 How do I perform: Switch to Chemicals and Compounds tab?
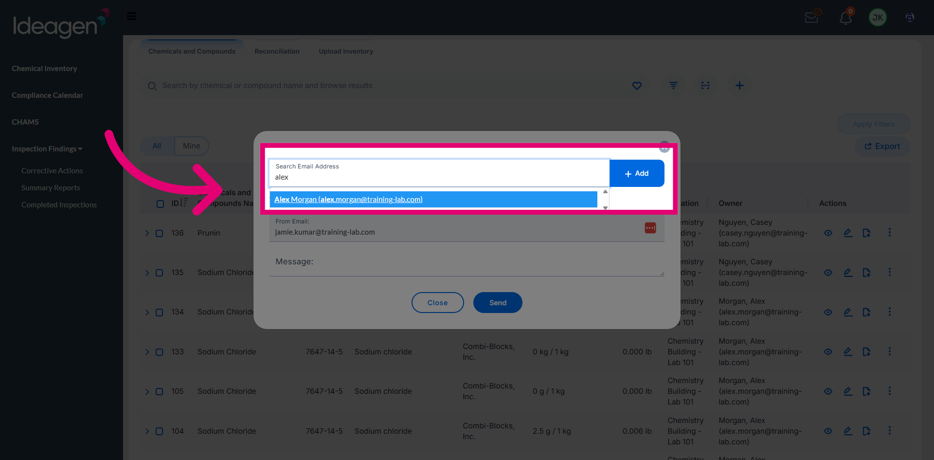coord(192,51)
